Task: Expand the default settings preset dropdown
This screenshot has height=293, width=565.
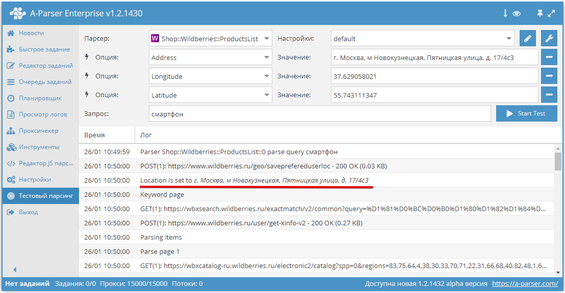Action: click(422, 39)
